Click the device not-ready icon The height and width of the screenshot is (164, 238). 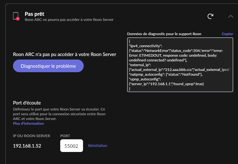coord(16,16)
